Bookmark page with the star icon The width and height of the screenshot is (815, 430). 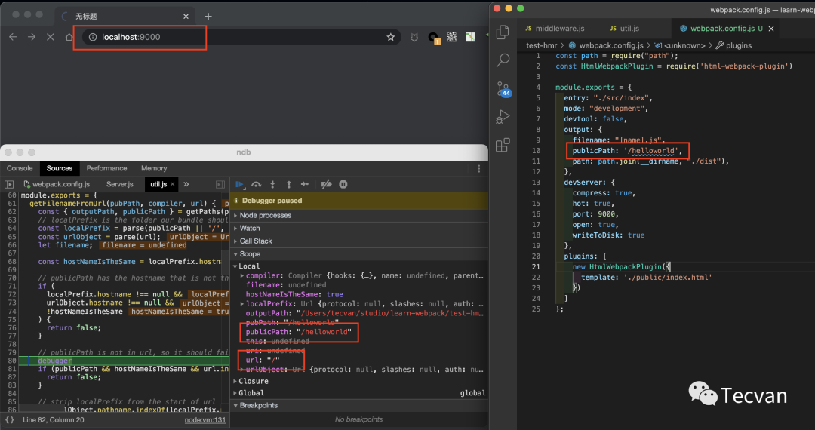391,37
